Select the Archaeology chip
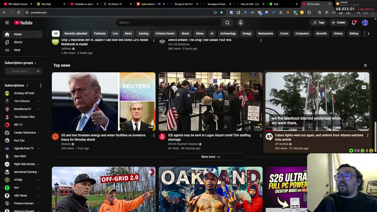 pyautogui.click(x=228, y=34)
